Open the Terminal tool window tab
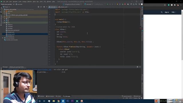 (41, 96)
